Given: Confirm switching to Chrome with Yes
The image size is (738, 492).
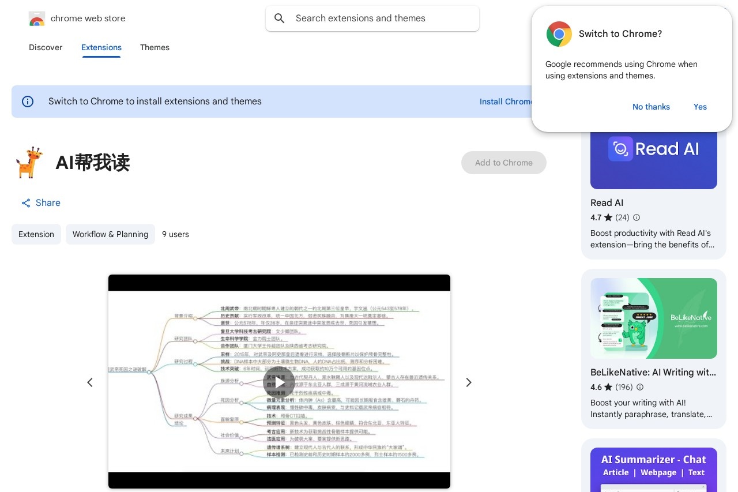Looking at the screenshot, I should pos(700,107).
